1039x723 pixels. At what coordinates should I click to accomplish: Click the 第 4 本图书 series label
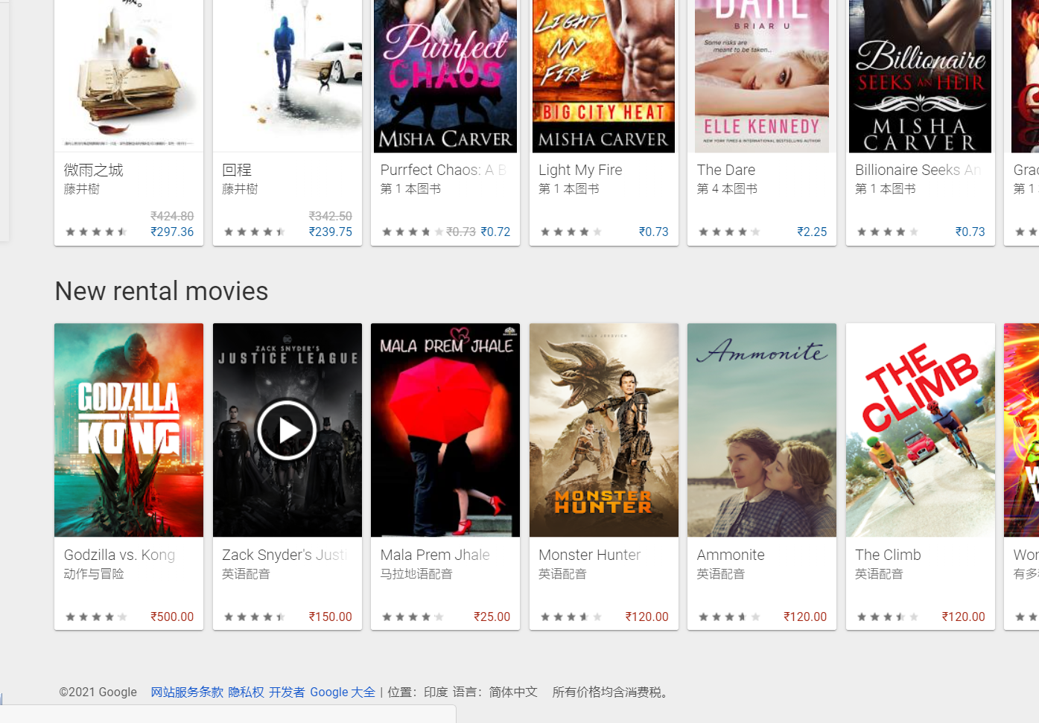[727, 189]
